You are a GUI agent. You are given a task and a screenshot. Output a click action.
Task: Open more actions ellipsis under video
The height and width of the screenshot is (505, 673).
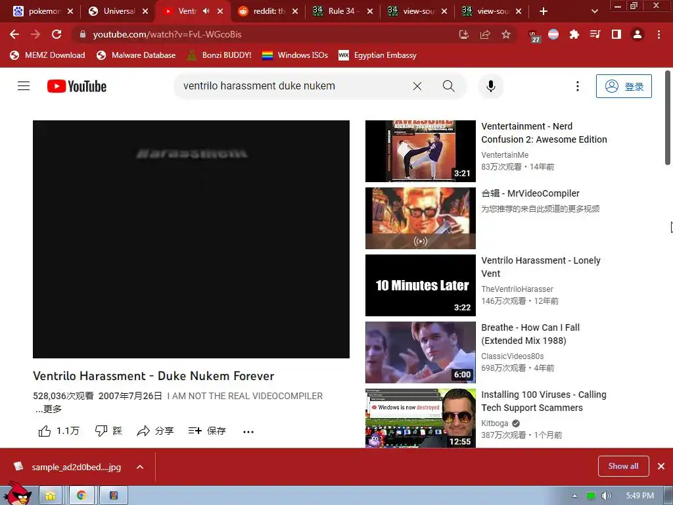248,431
